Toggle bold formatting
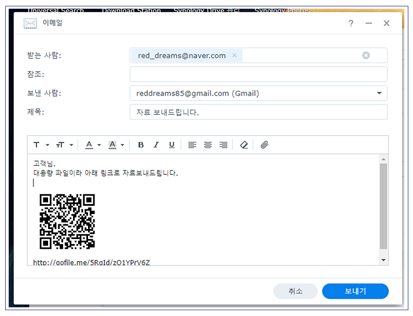The width and height of the screenshot is (413, 316). tap(141, 145)
